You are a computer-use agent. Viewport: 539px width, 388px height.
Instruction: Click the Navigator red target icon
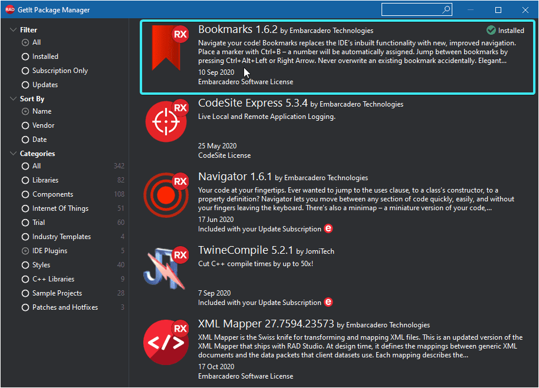pyautogui.click(x=166, y=194)
